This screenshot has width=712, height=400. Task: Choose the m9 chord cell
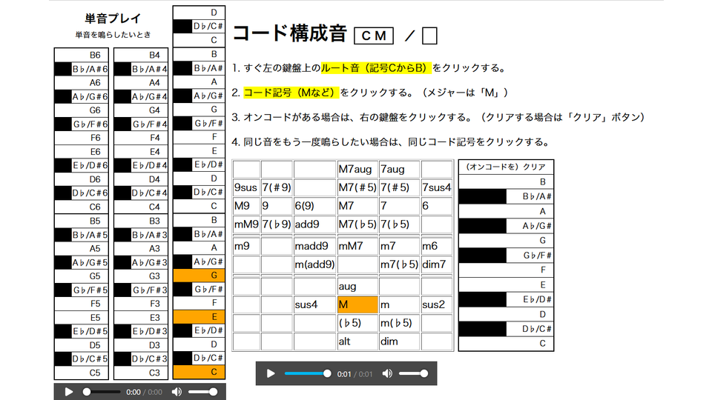point(246,246)
